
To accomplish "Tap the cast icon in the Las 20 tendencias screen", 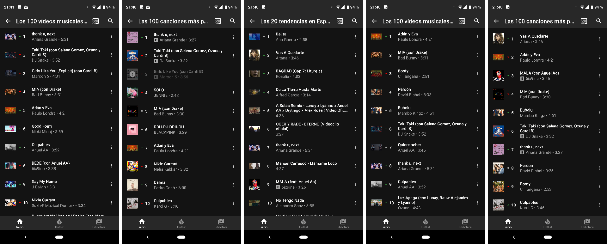I will (340, 21).
